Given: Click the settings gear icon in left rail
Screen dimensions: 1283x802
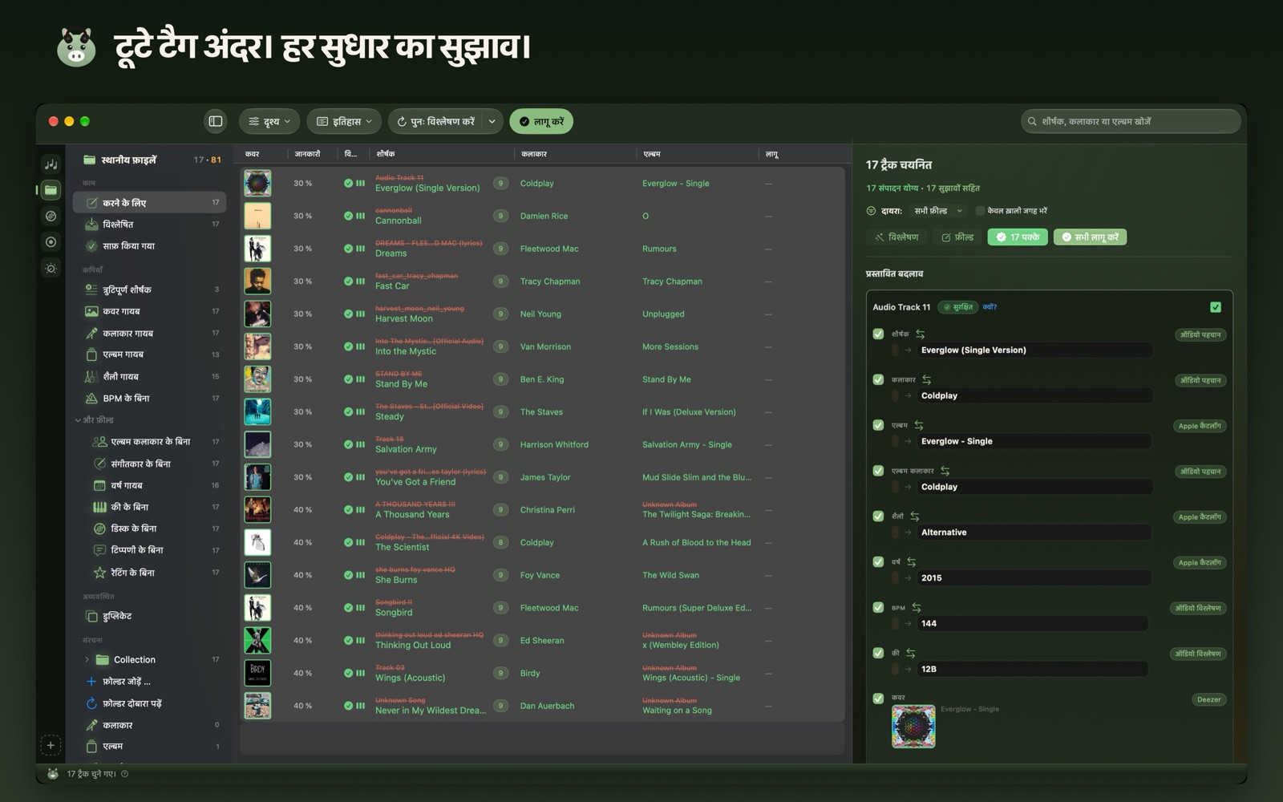Looking at the screenshot, I should click(x=51, y=268).
